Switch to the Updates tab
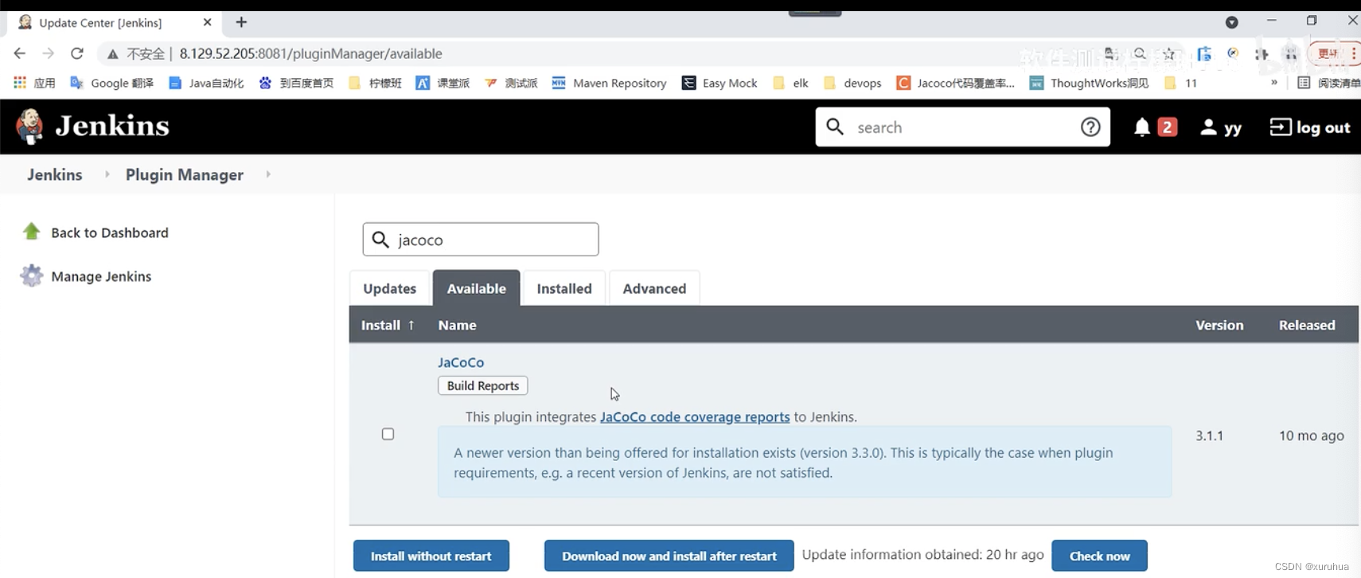1361x578 pixels. [x=390, y=288]
